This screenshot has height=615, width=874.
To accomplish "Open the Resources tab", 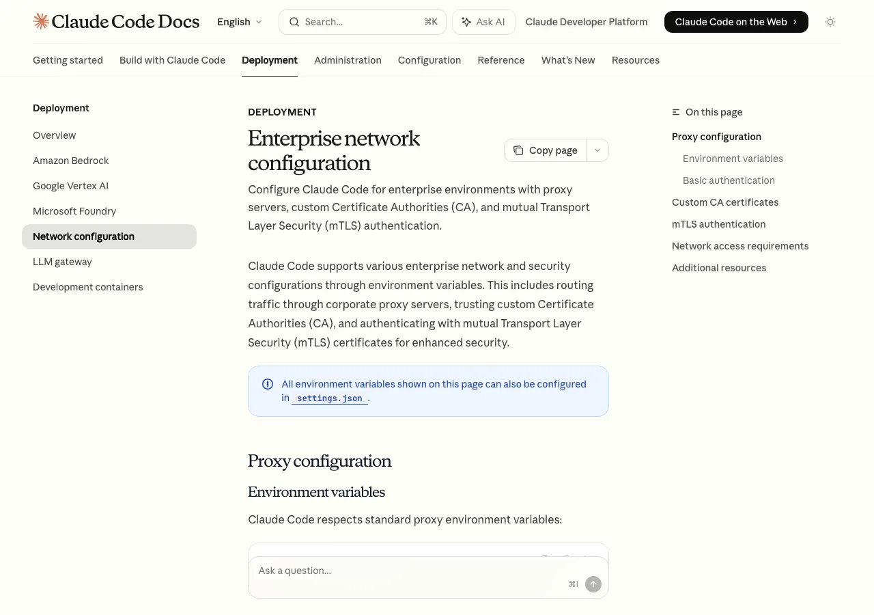I will tap(636, 60).
